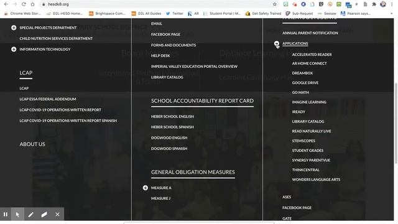Click the address bar showing hesdk8.org
Screen dimensions: 398x224
157,4
